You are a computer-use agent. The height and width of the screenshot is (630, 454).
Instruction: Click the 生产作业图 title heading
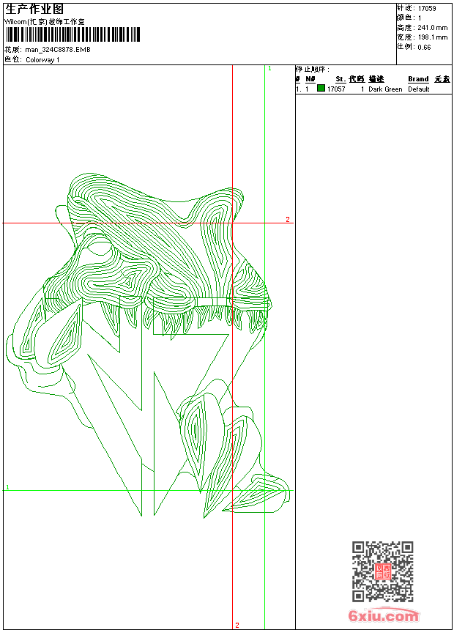point(34,9)
